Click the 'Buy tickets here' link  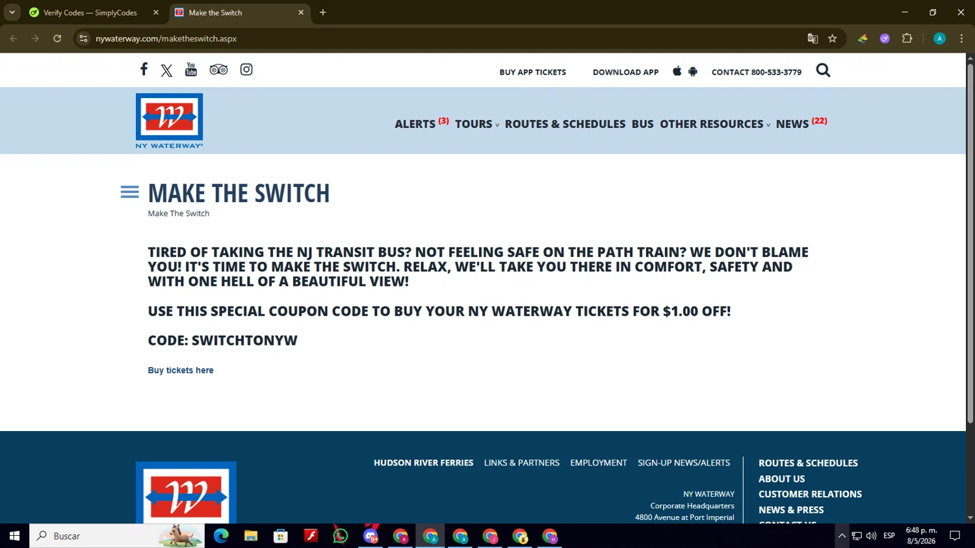[181, 370]
